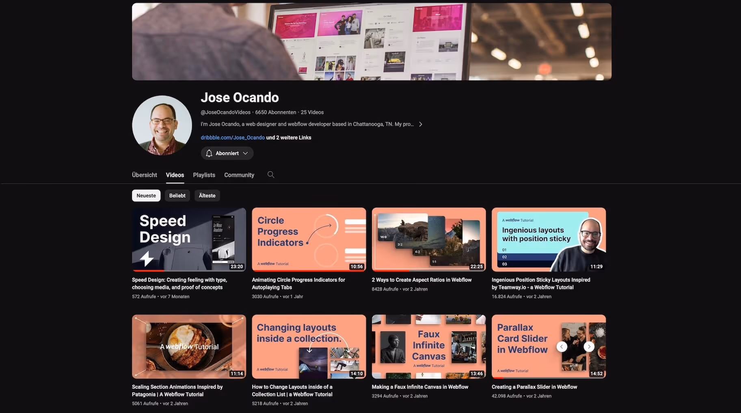741x413 pixels.
Task: Sort videos by Beliebt
Action: (177, 196)
